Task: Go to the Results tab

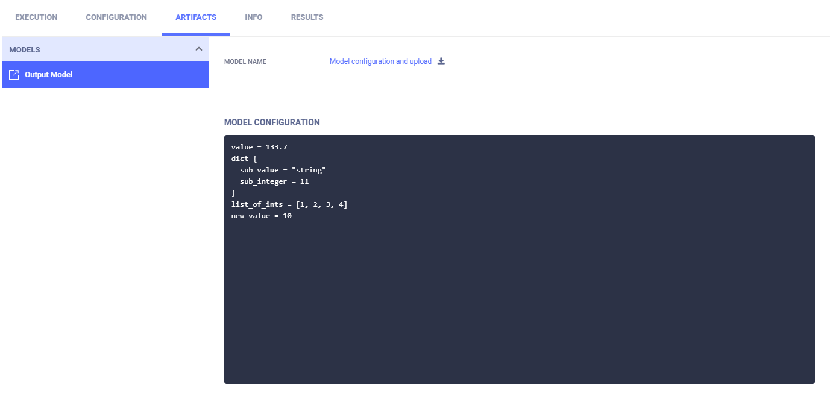Action: pos(307,17)
